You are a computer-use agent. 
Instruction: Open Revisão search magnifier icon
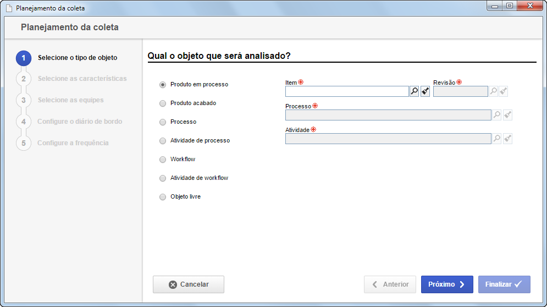coord(493,91)
